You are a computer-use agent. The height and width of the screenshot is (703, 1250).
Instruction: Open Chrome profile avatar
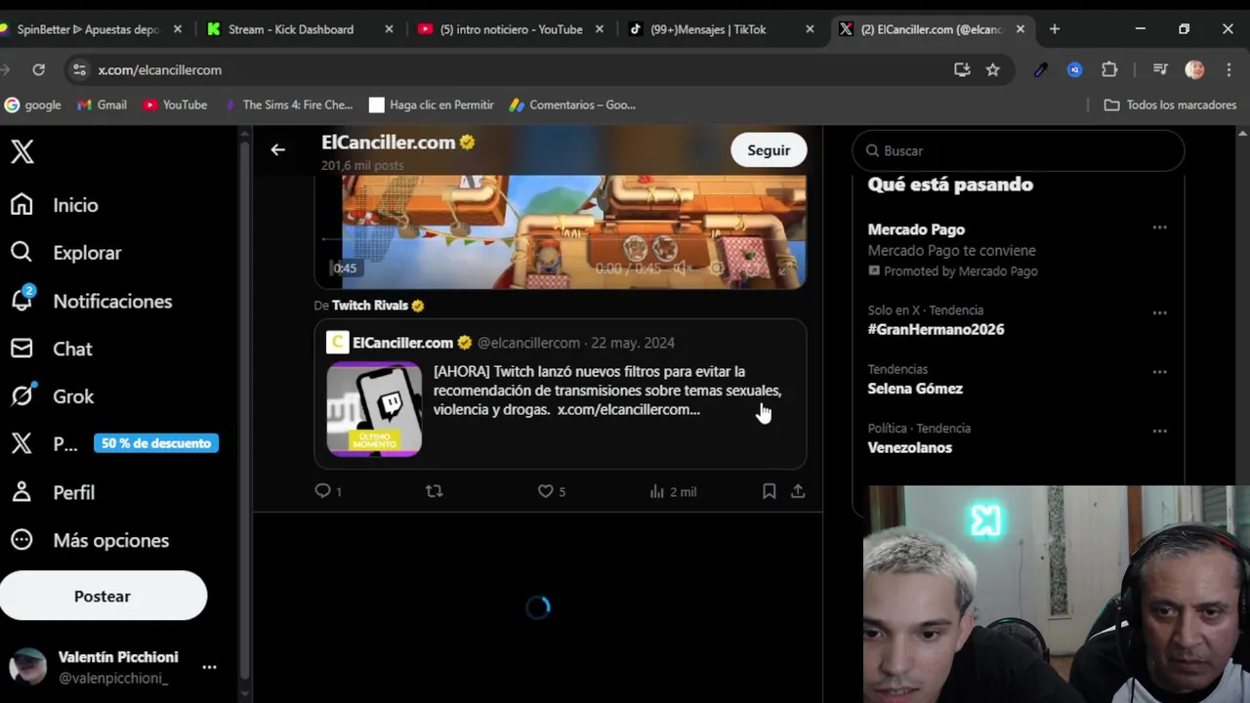pyautogui.click(x=1194, y=69)
